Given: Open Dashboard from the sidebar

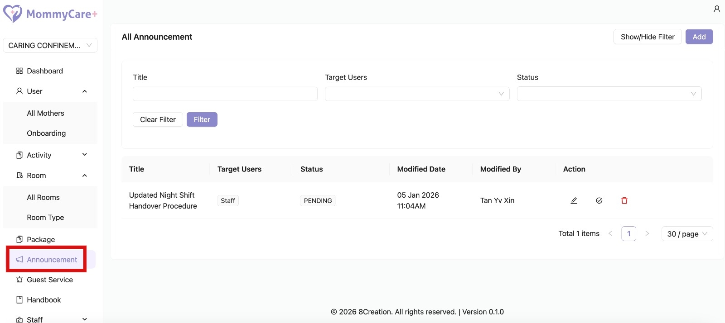Looking at the screenshot, I should pos(44,71).
